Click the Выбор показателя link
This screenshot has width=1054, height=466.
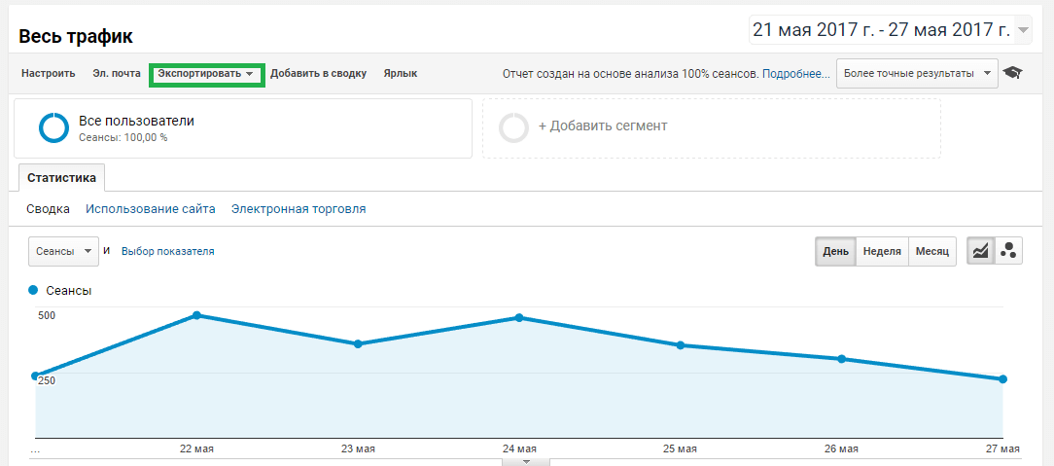point(167,251)
